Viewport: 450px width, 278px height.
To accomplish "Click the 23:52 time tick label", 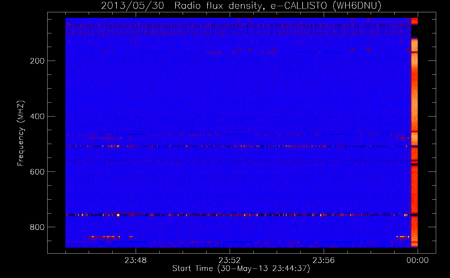I will 230,260.
